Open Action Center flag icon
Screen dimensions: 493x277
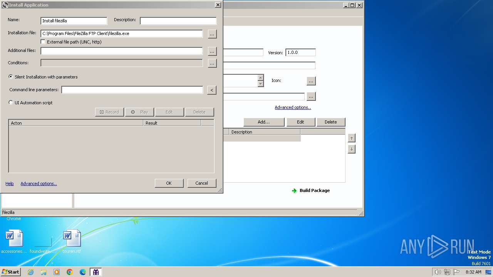tap(456, 272)
